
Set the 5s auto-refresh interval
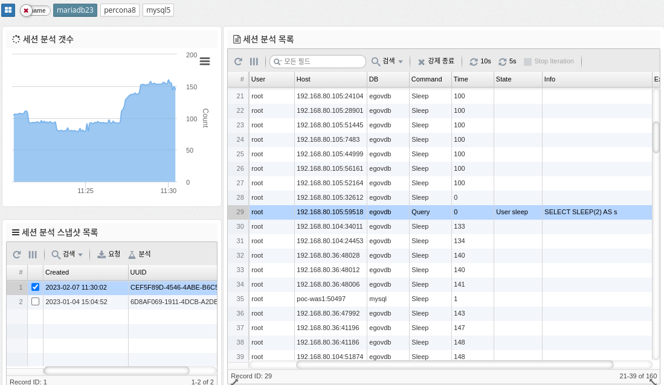pos(507,62)
